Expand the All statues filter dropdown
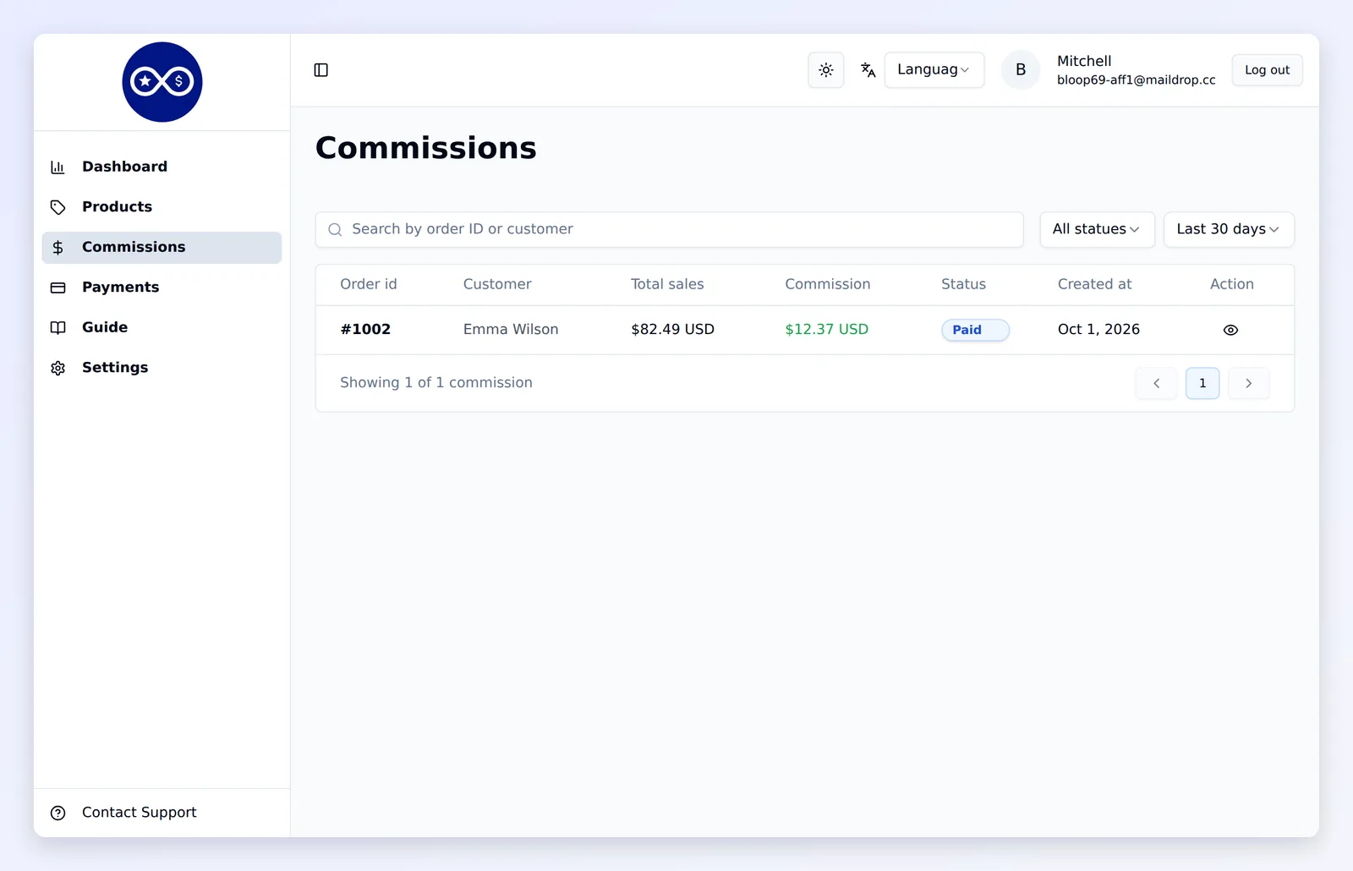1353x871 pixels. coord(1097,229)
